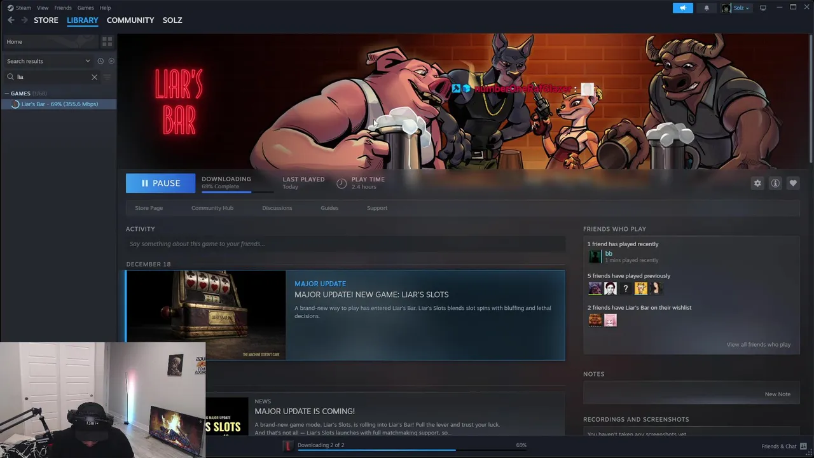Click first avatar under played previously
This screenshot has height=458, width=814.
[x=595, y=288]
